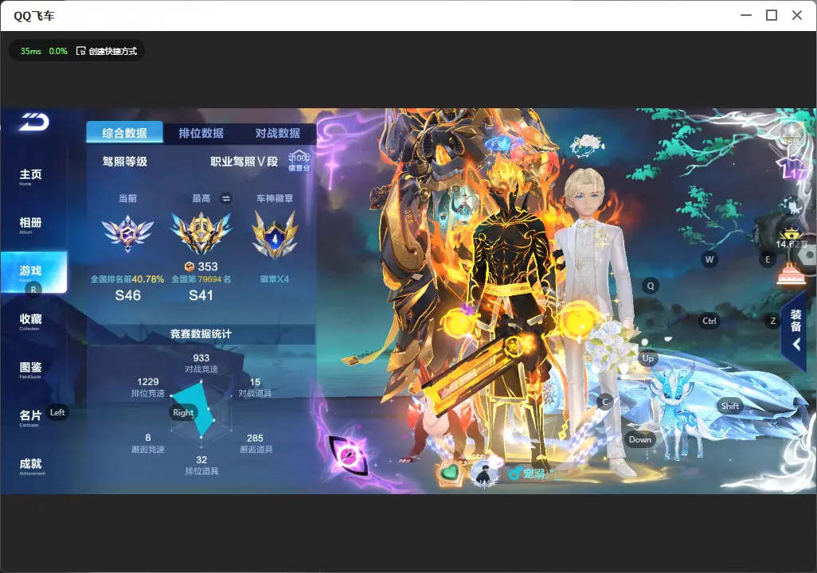This screenshot has height=573, width=817.
Task: Click the 1229 排位竞速 stat
Action: pos(148,387)
